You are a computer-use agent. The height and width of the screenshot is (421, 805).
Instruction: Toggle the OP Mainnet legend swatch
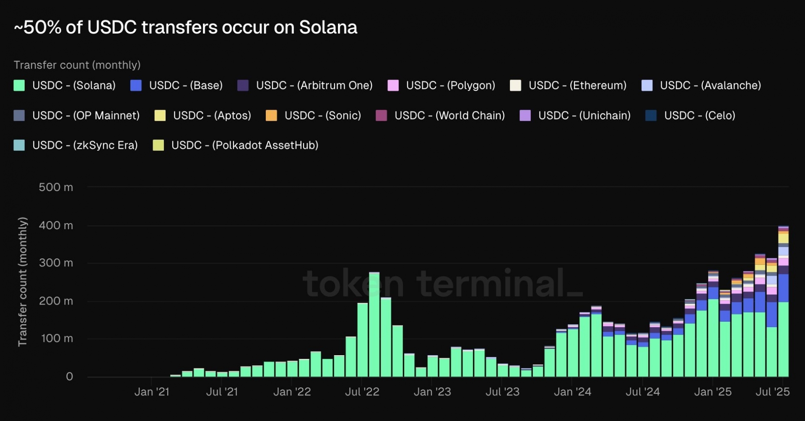tap(19, 116)
